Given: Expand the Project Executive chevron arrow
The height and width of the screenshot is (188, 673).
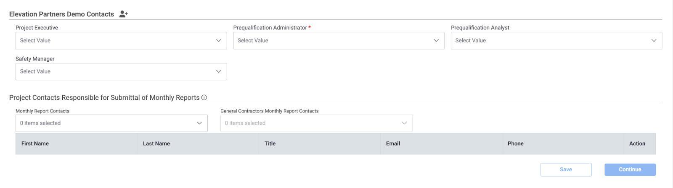Looking at the screenshot, I should pyautogui.click(x=219, y=41).
